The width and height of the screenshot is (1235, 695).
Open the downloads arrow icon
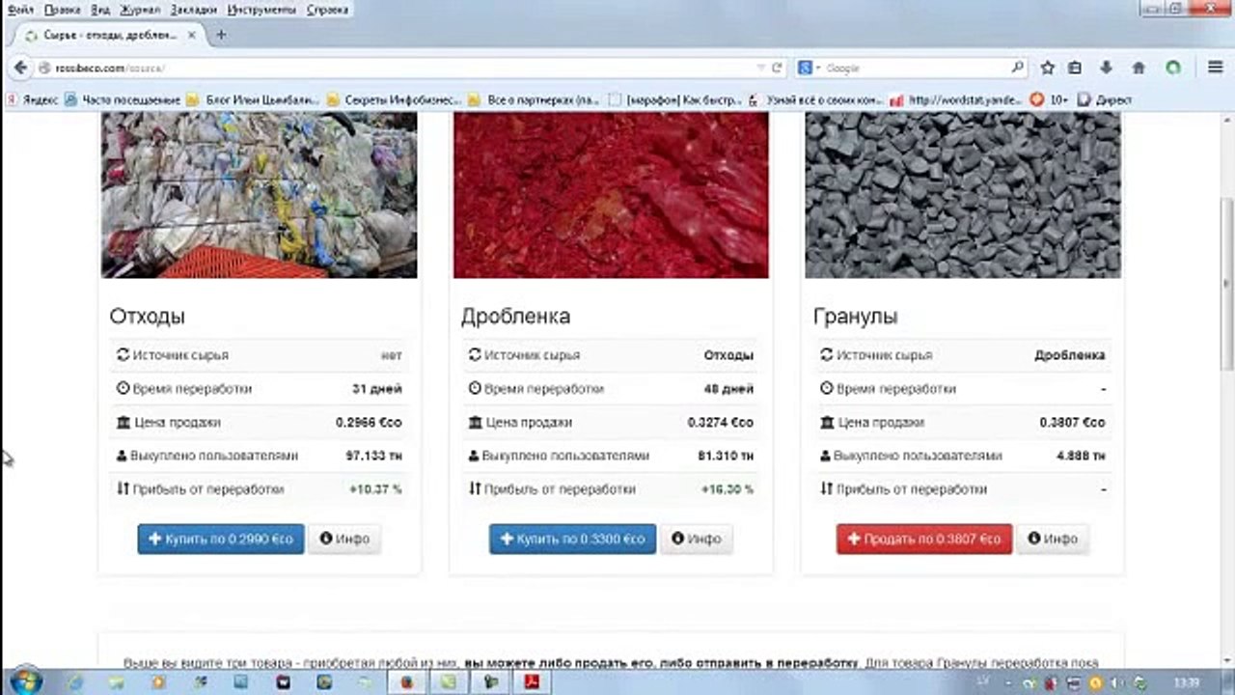click(x=1107, y=68)
